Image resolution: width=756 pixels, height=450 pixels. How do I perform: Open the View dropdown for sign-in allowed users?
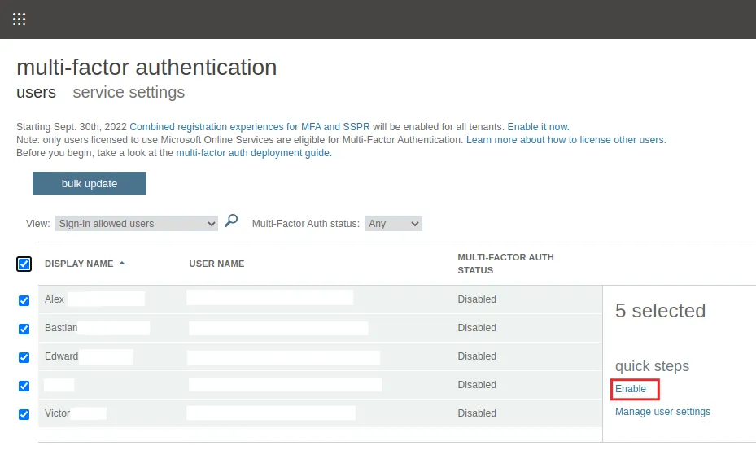coord(136,224)
